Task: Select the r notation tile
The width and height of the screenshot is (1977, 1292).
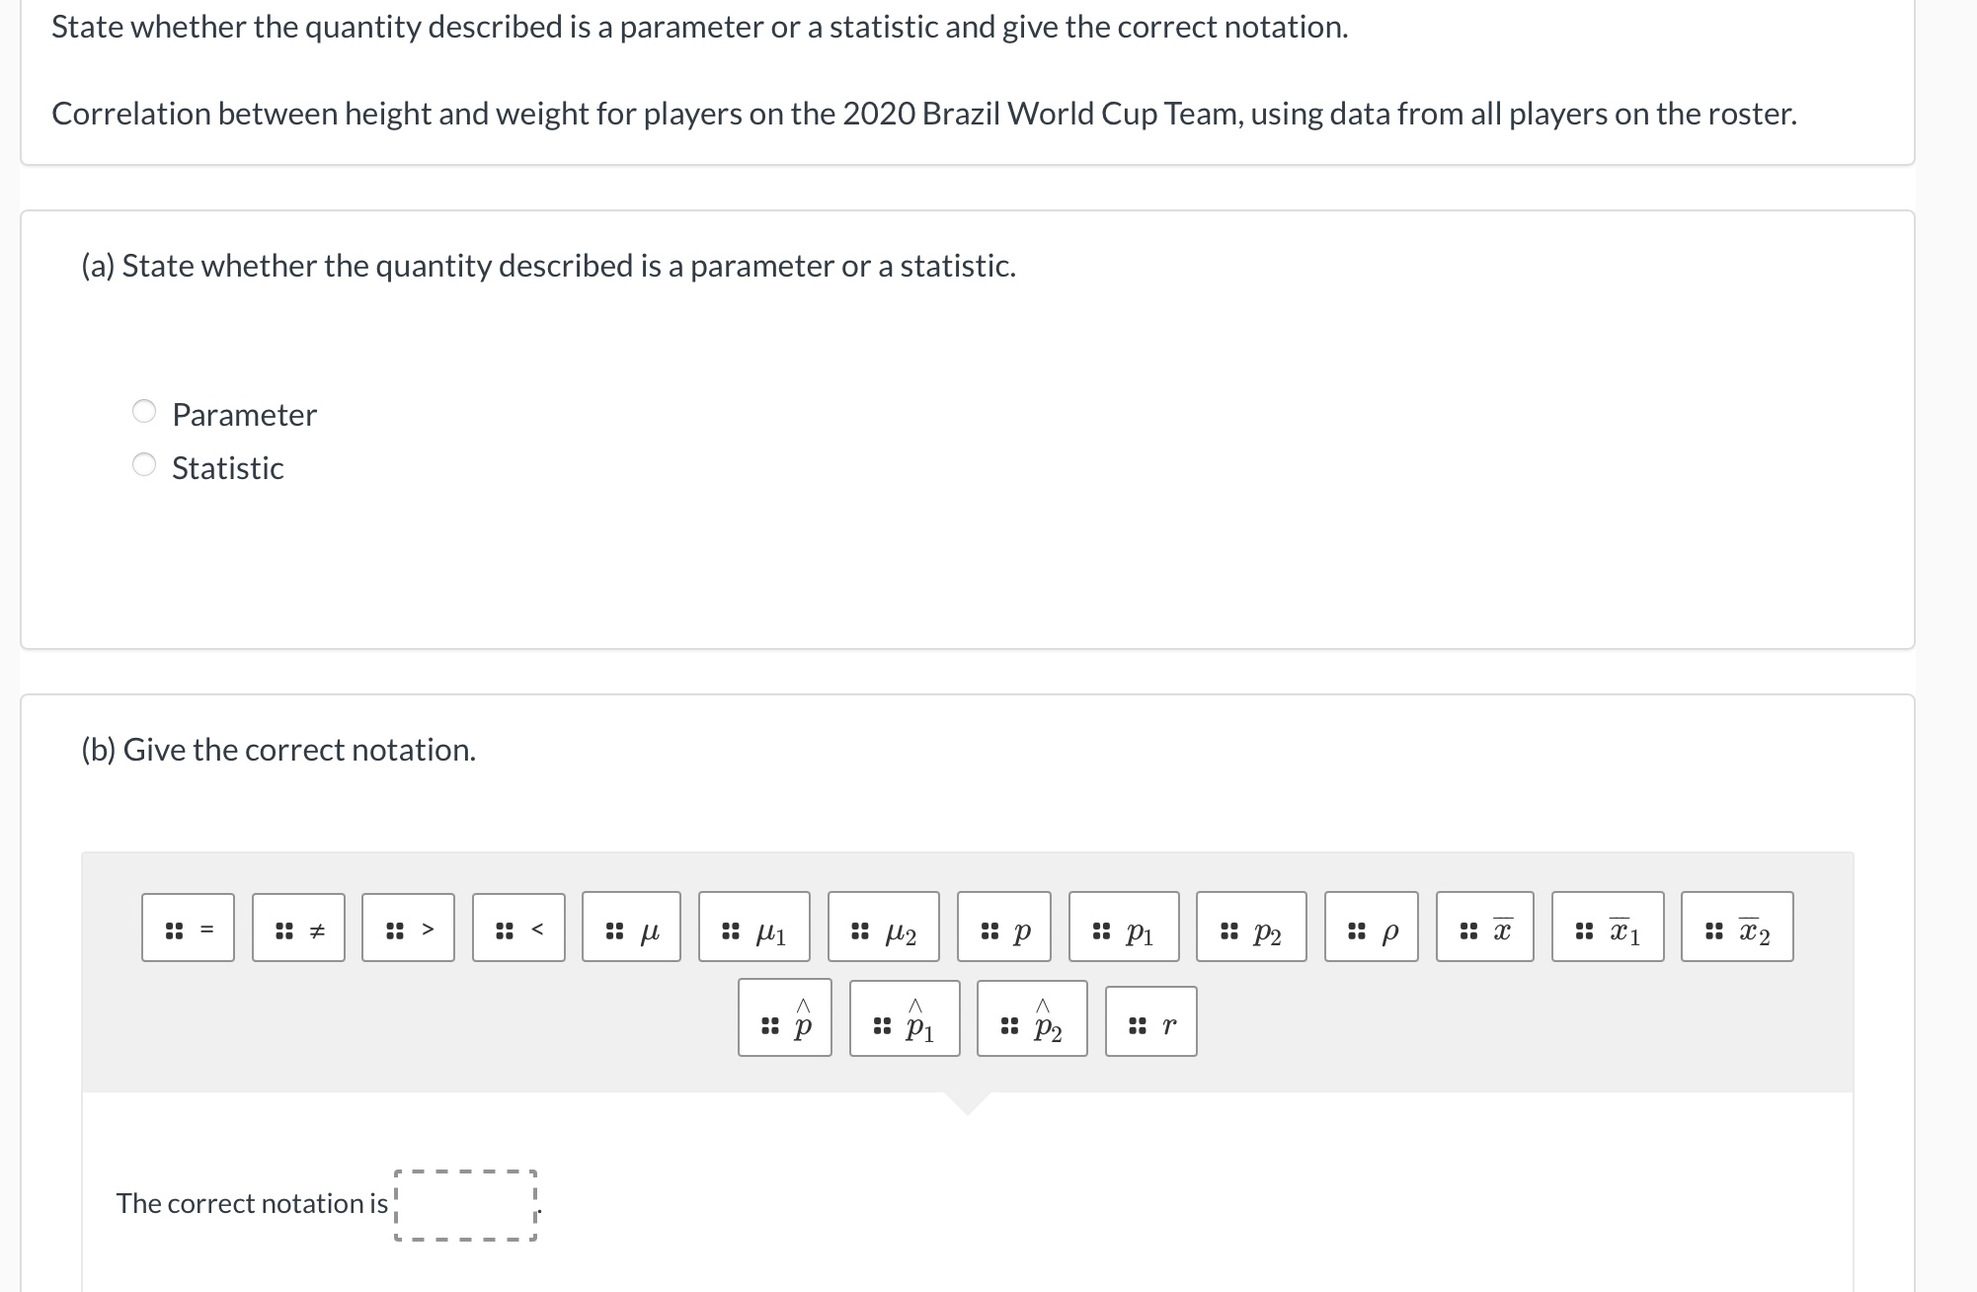Action: coord(1150,1022)
